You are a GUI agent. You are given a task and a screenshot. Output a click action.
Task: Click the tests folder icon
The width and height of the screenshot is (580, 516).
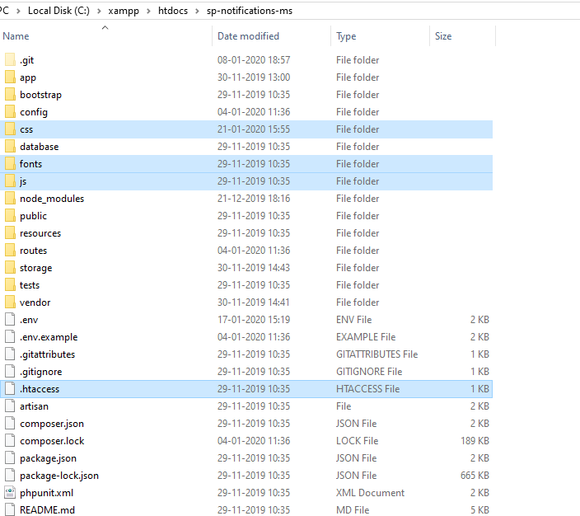point(10,284)
